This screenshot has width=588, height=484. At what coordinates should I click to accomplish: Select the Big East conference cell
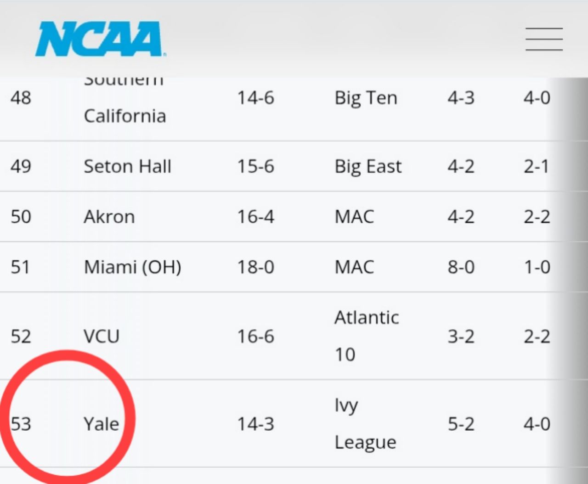[x=368, y=166]
